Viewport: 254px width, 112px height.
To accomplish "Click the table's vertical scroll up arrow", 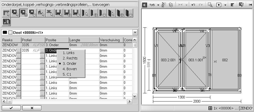I will pyautogui.click(x=135, y=40).
